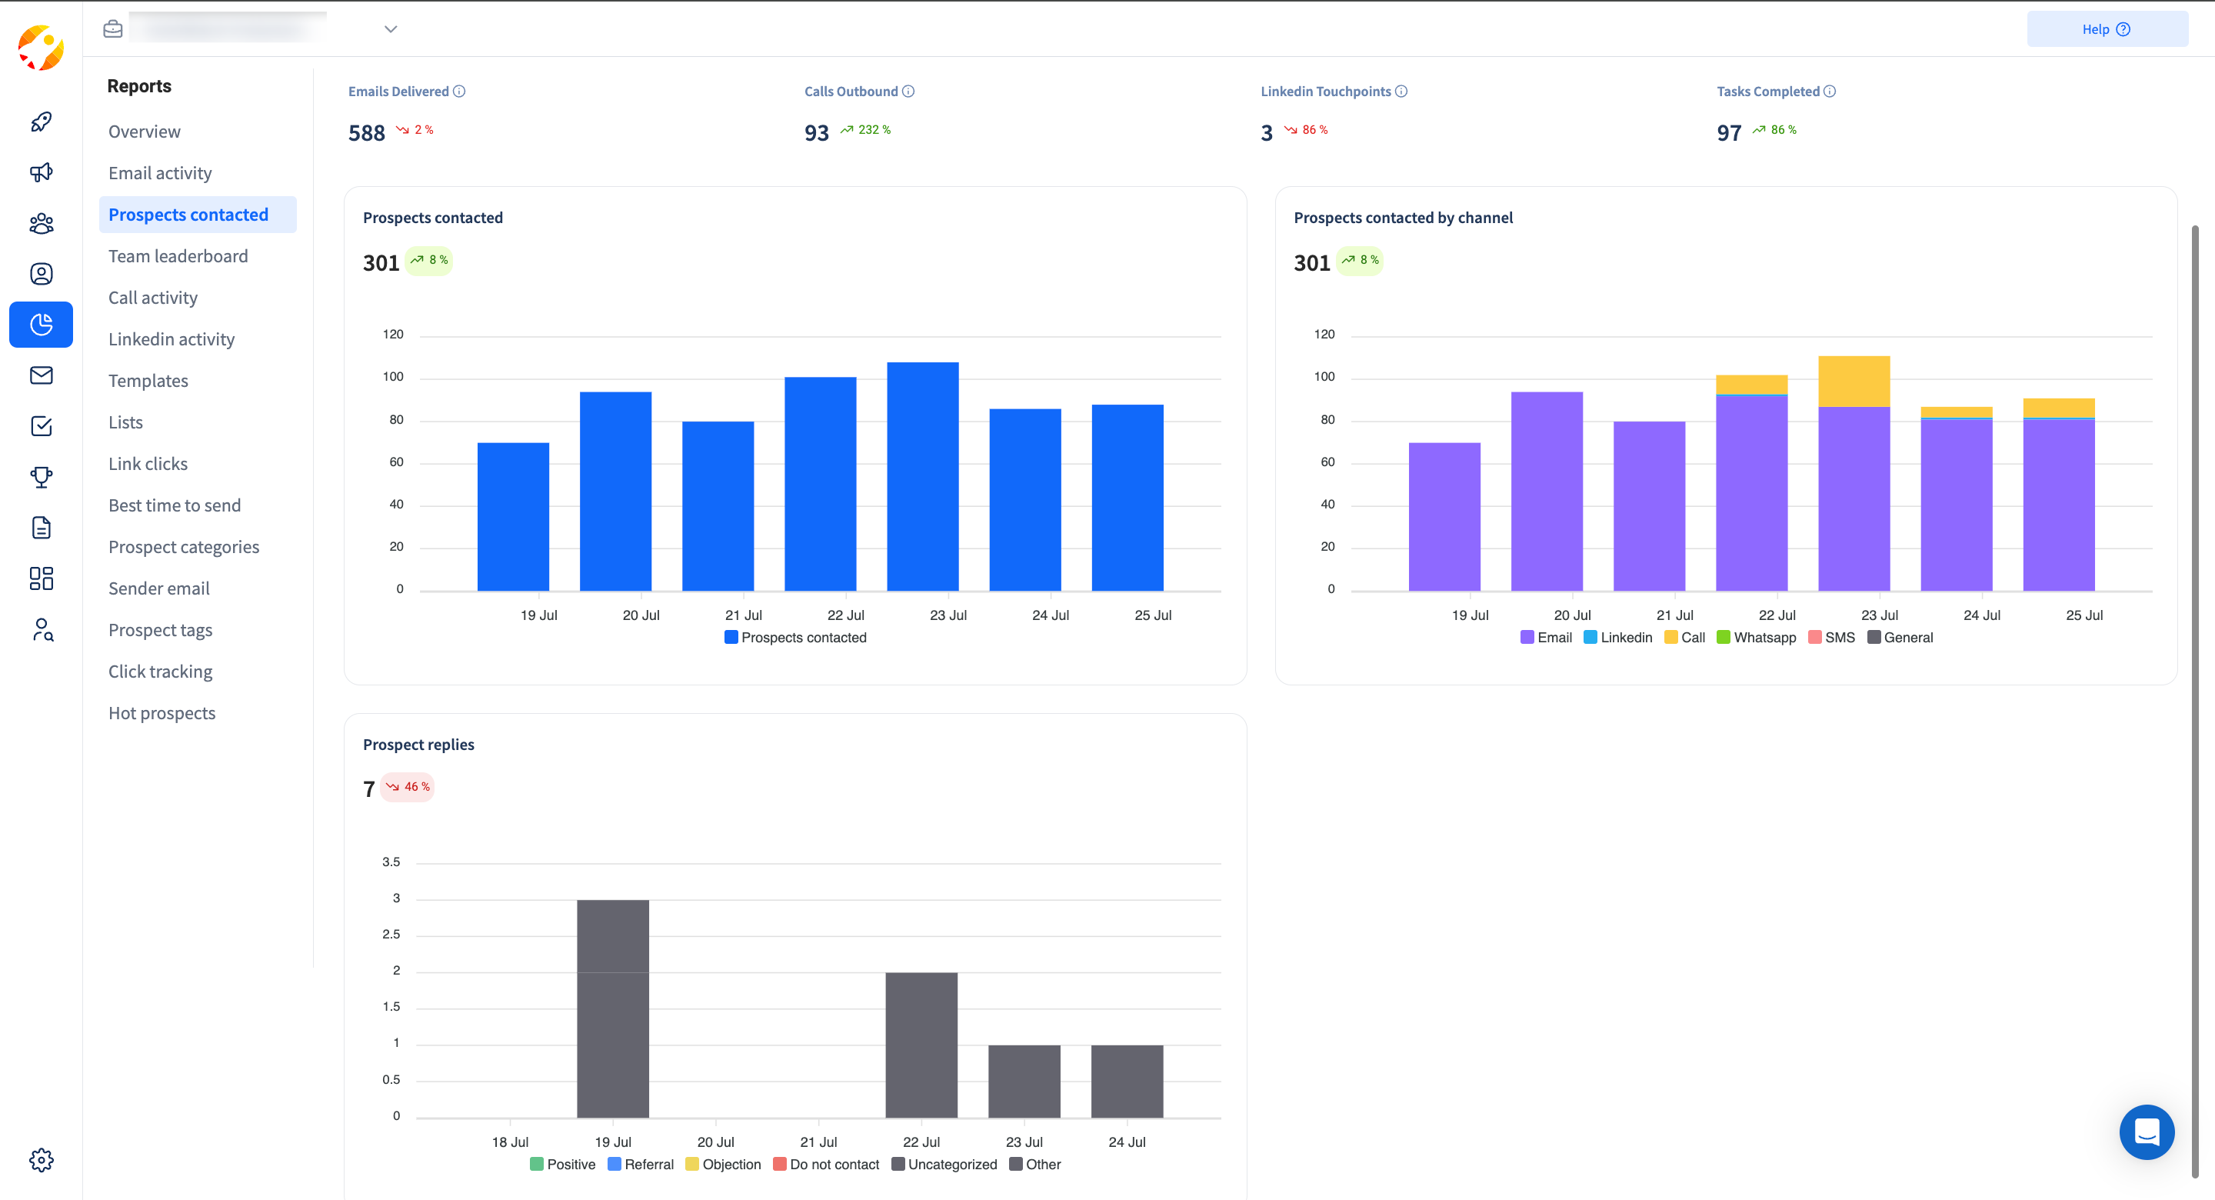Toggle Other series in replies legend
2215x1200 pixels.
click(x=1035, y=1165)
